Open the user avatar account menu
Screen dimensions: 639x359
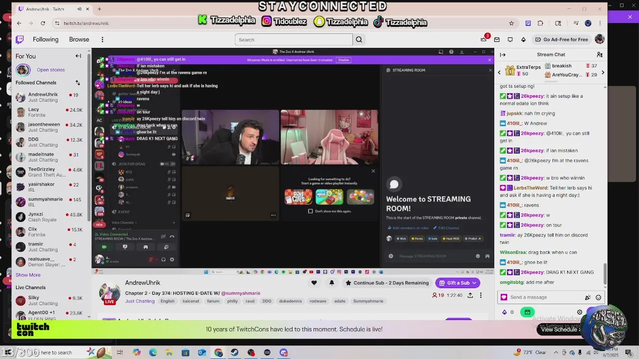pos(600,39)
